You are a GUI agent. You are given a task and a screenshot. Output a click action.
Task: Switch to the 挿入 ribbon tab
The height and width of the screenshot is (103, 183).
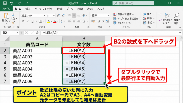click(28, 9)
